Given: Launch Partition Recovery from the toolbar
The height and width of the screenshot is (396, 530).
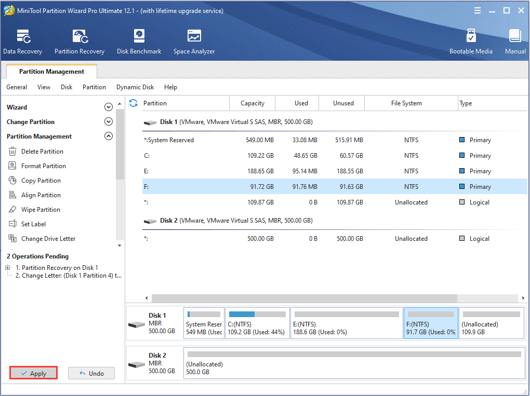Looking at the screenshot, I should click(x=79, y=42).
